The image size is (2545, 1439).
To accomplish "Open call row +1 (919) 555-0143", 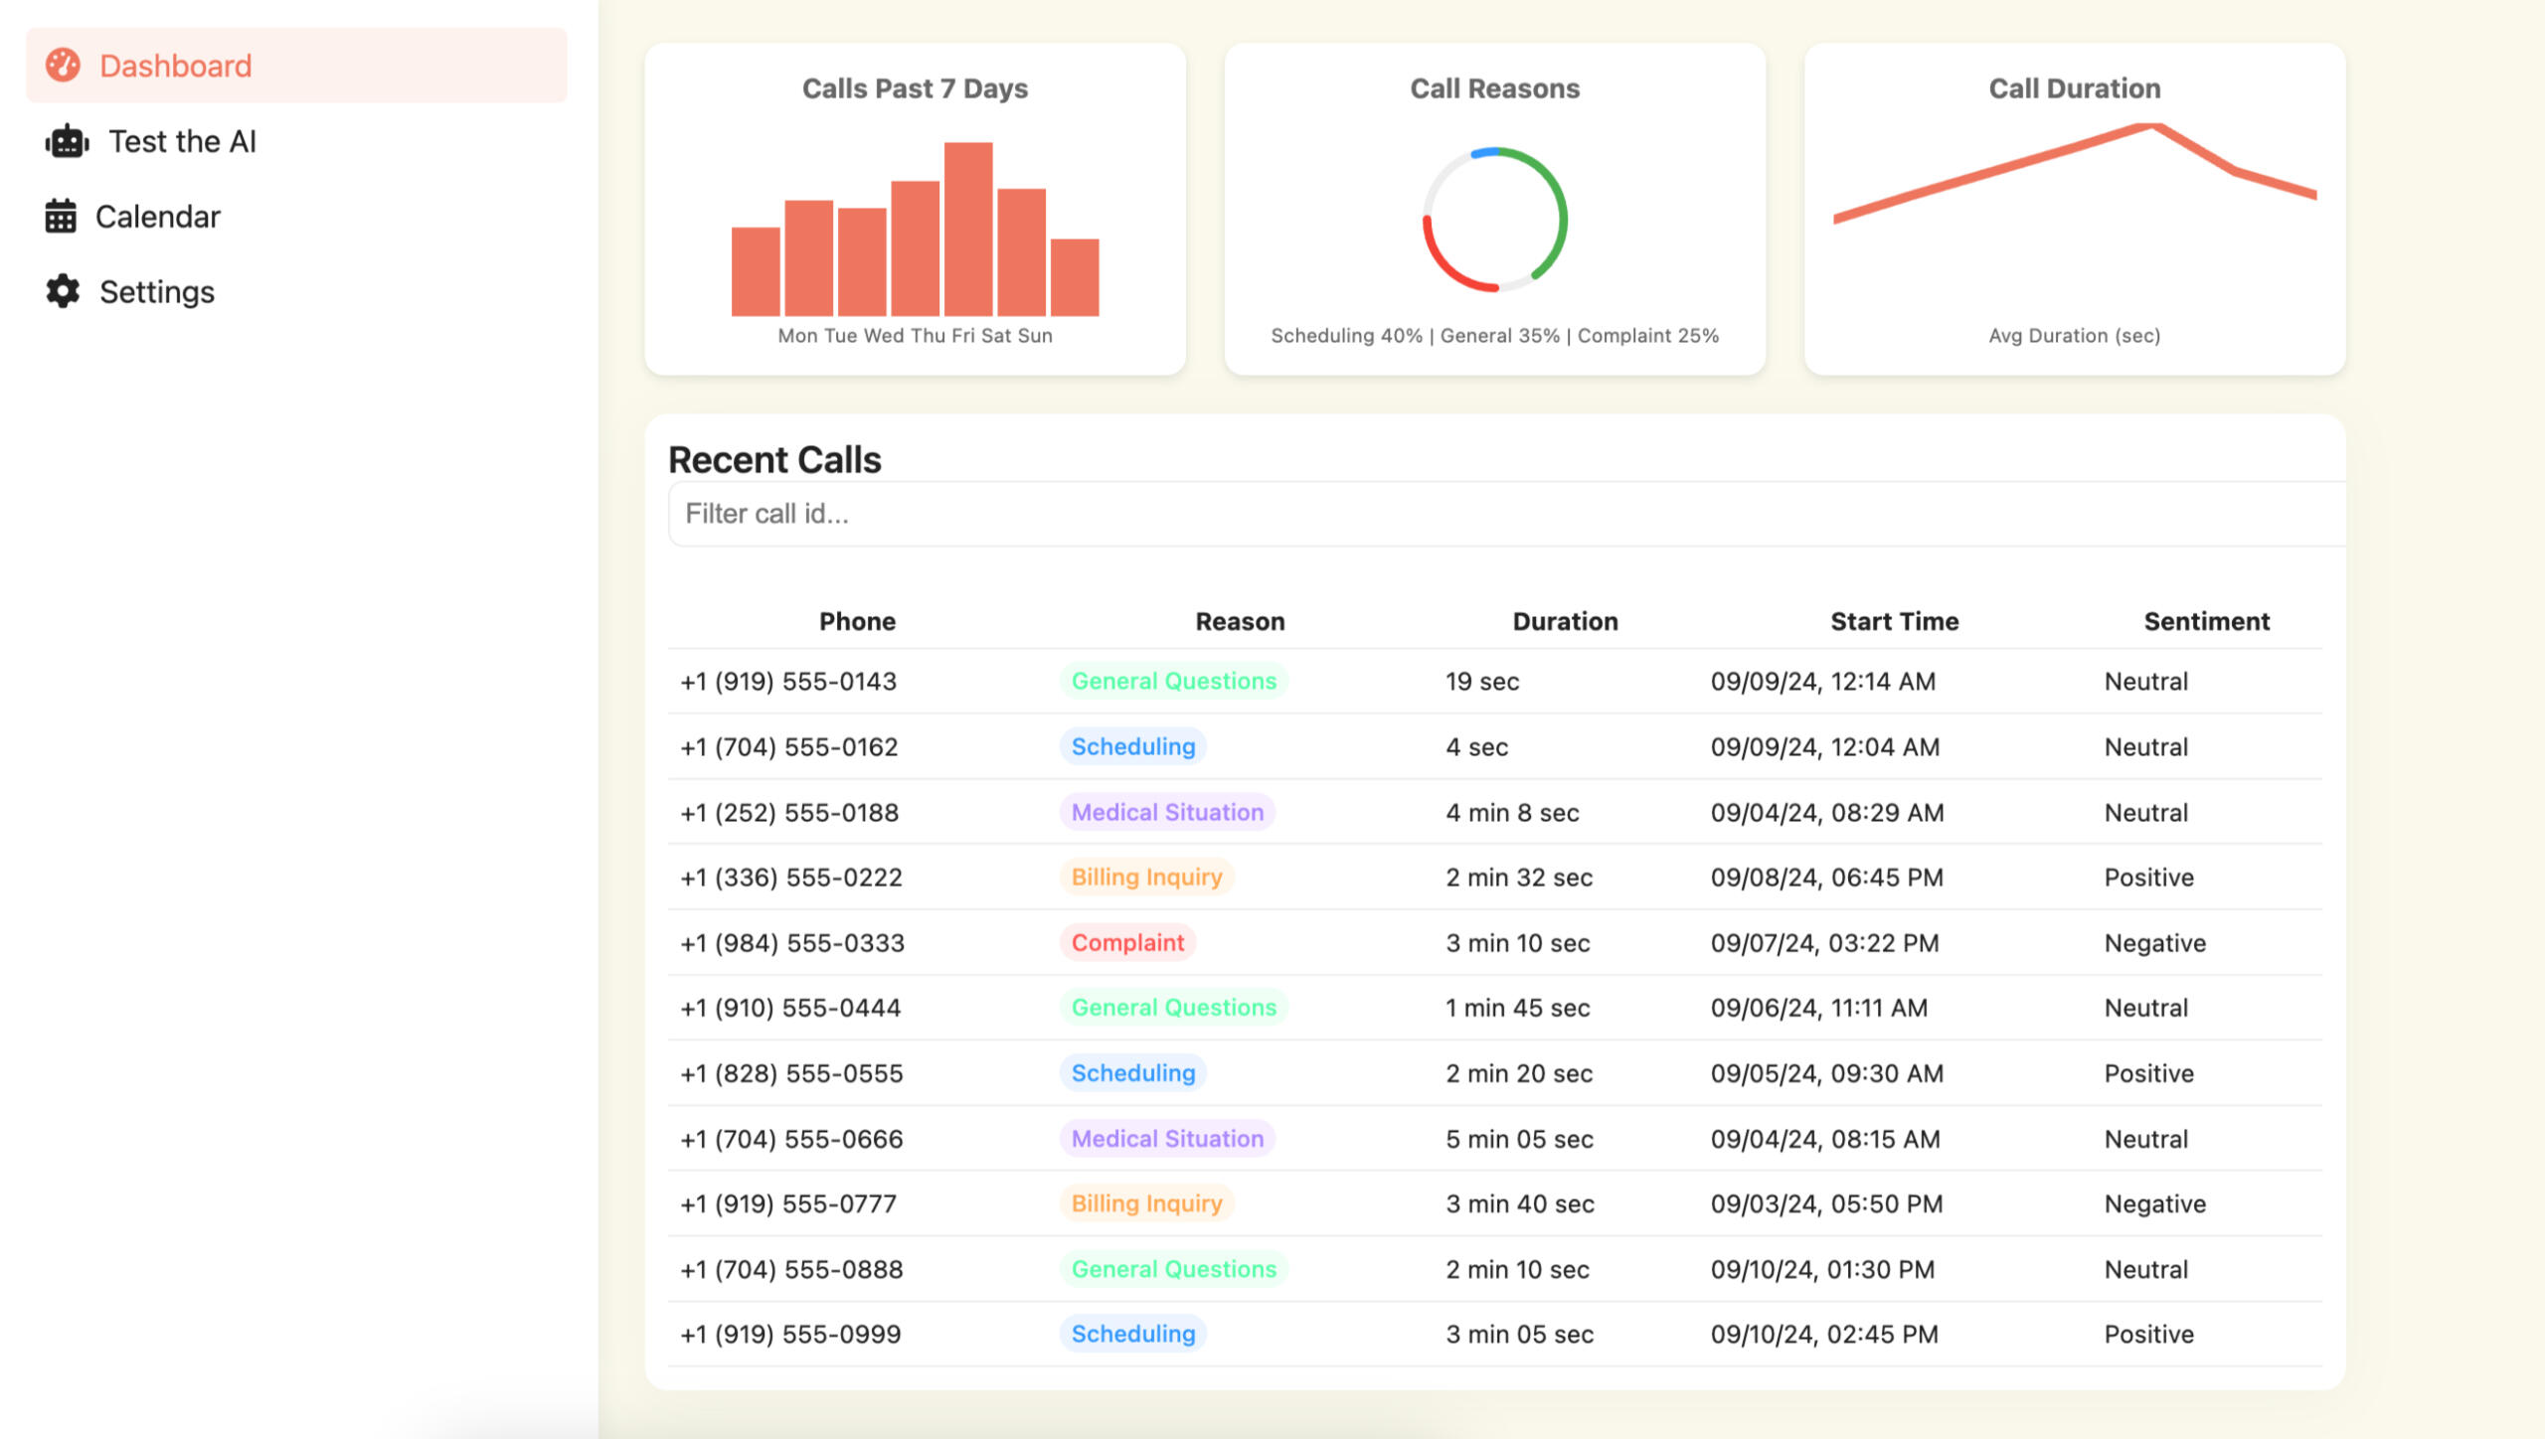I will tap(788, 682).
